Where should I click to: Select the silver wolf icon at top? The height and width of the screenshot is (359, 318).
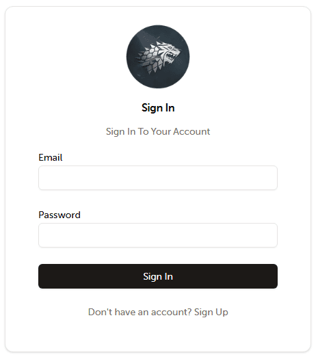(x=158, y=57)
